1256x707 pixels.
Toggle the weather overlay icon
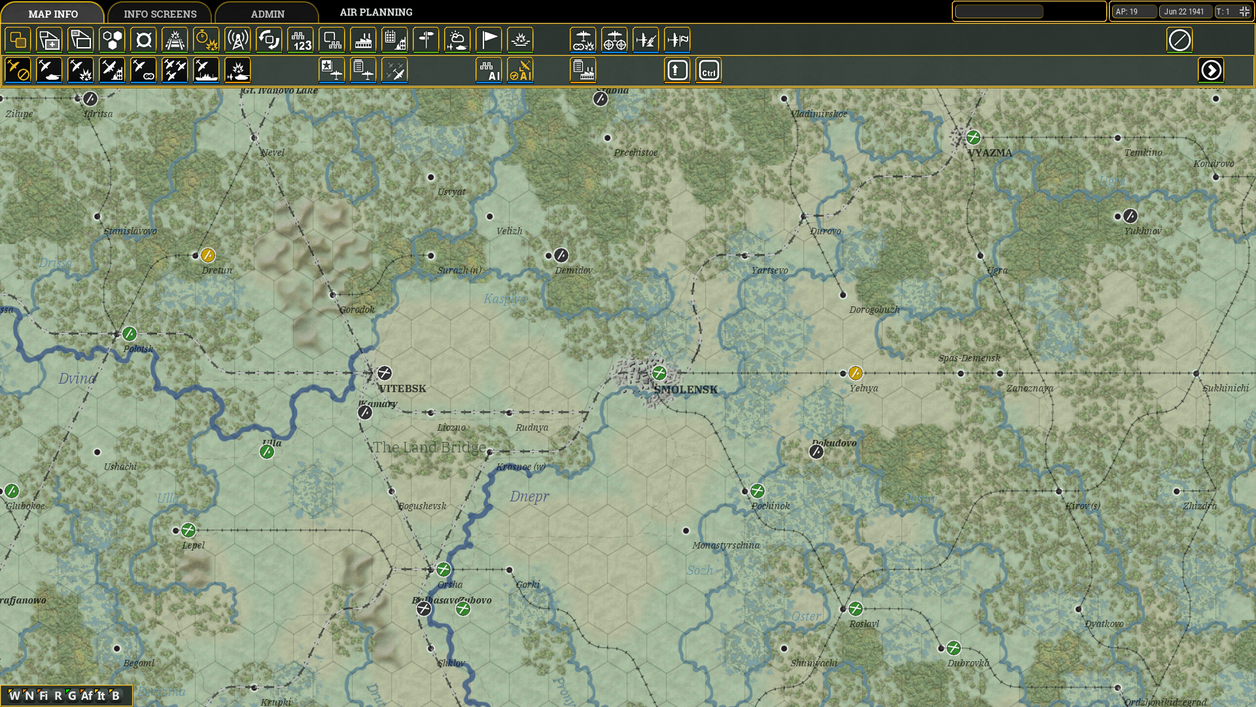(457, 40)
